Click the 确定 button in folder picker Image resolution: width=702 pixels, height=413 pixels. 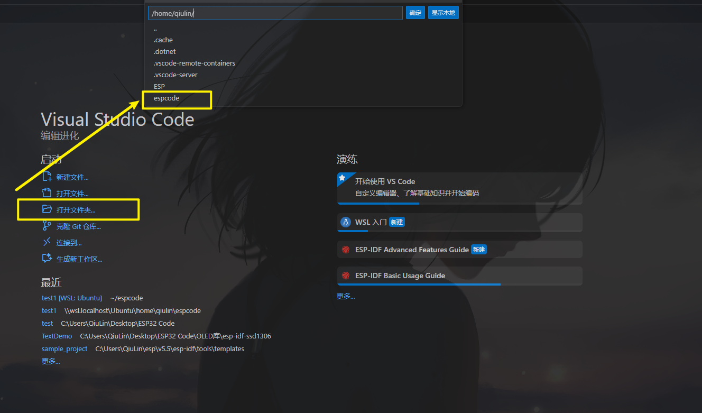(x=415, y=13)
